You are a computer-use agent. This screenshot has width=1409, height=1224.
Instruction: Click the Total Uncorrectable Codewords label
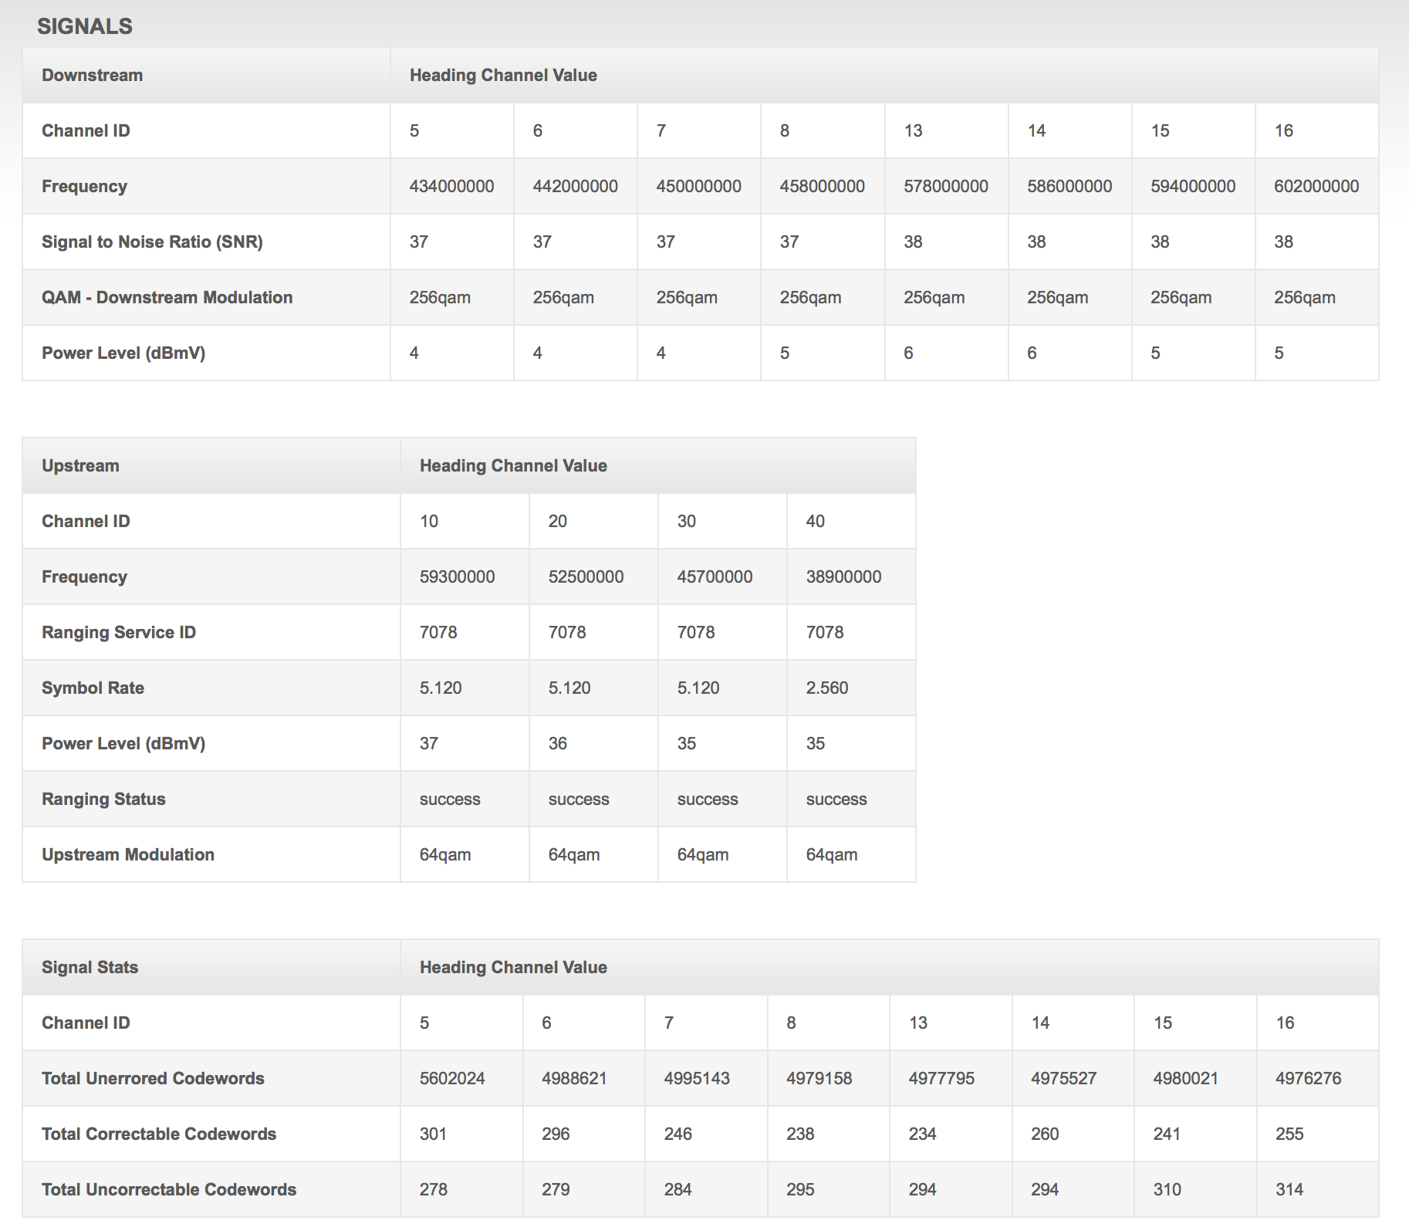[169, 1190]
